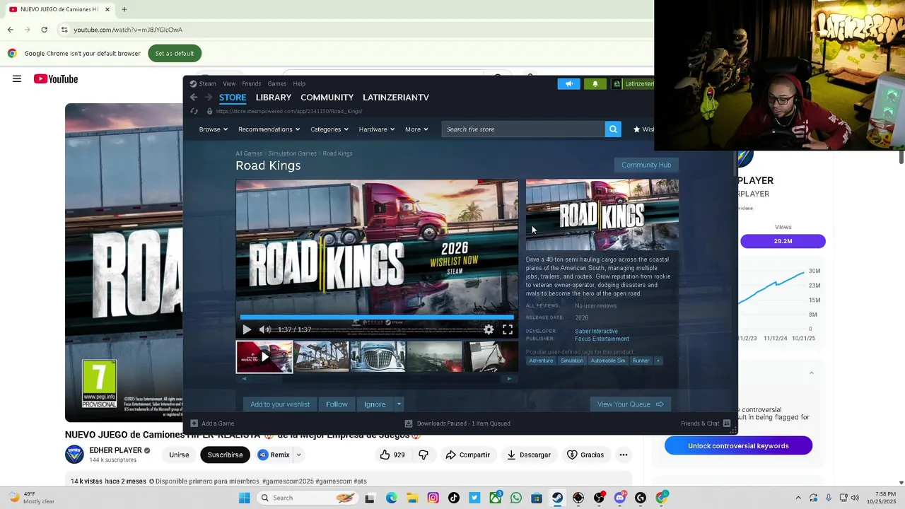The width and height of the screenshot is (905, 509).
Task: Open Steam notifications bell
Action: pyautogui.click(x=595, y=83)
